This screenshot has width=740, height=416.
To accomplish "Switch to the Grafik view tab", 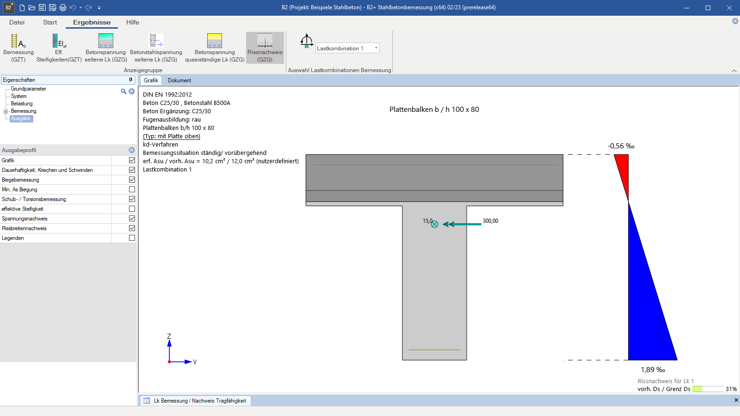I will point(151,80).
